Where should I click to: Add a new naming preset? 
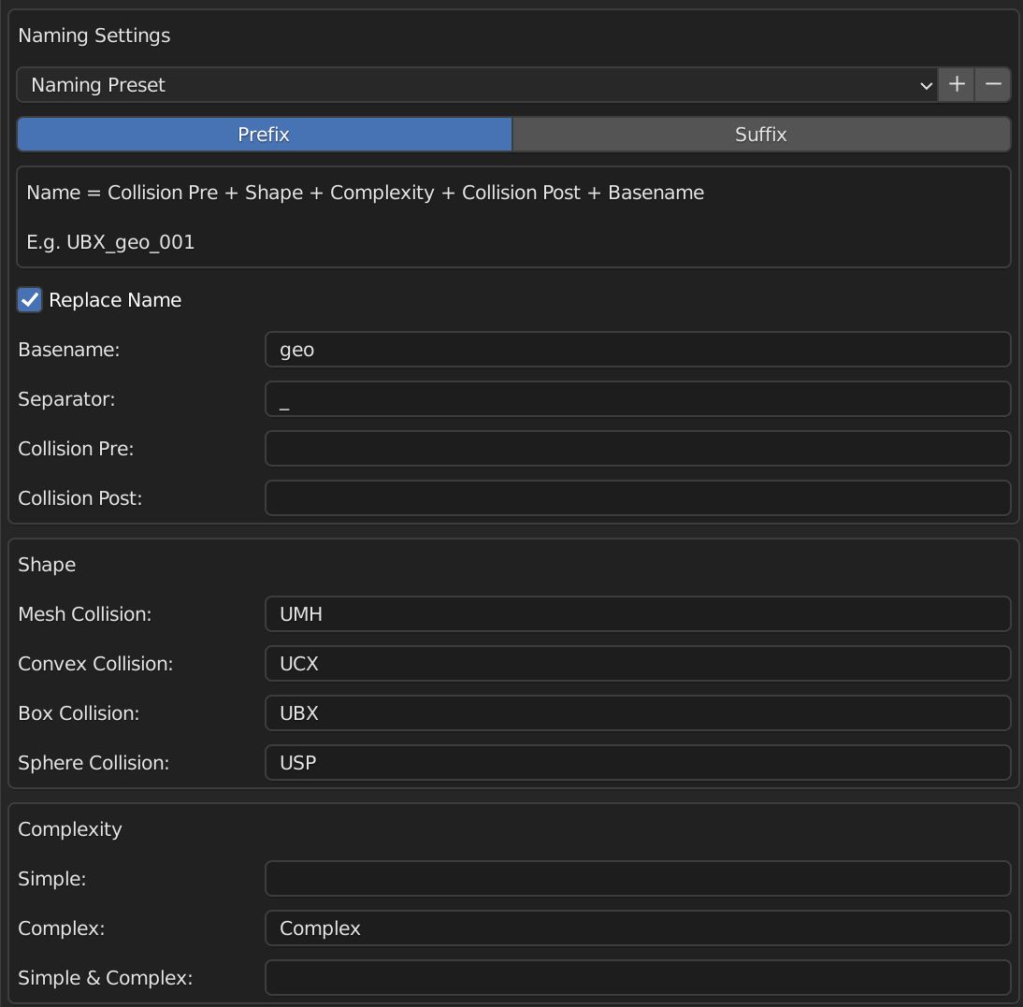957,84
